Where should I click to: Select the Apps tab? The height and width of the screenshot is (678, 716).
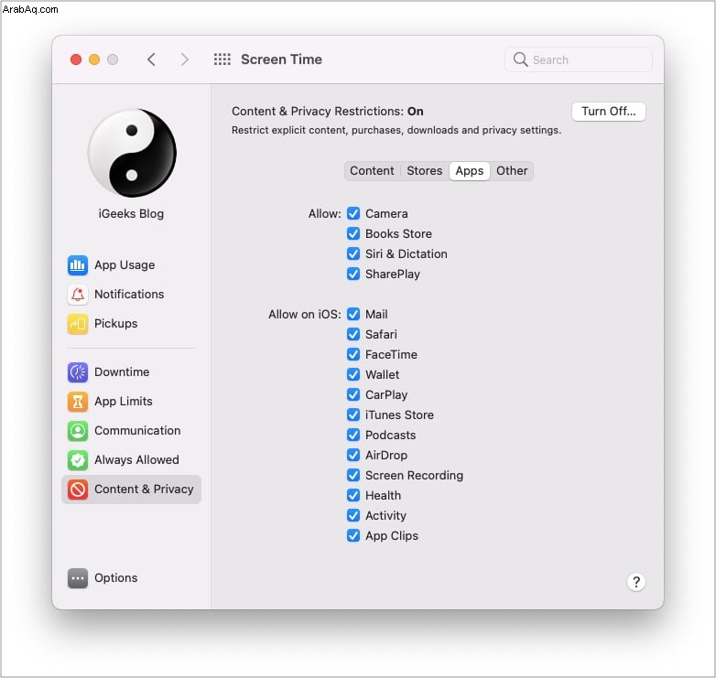point(470,171)
